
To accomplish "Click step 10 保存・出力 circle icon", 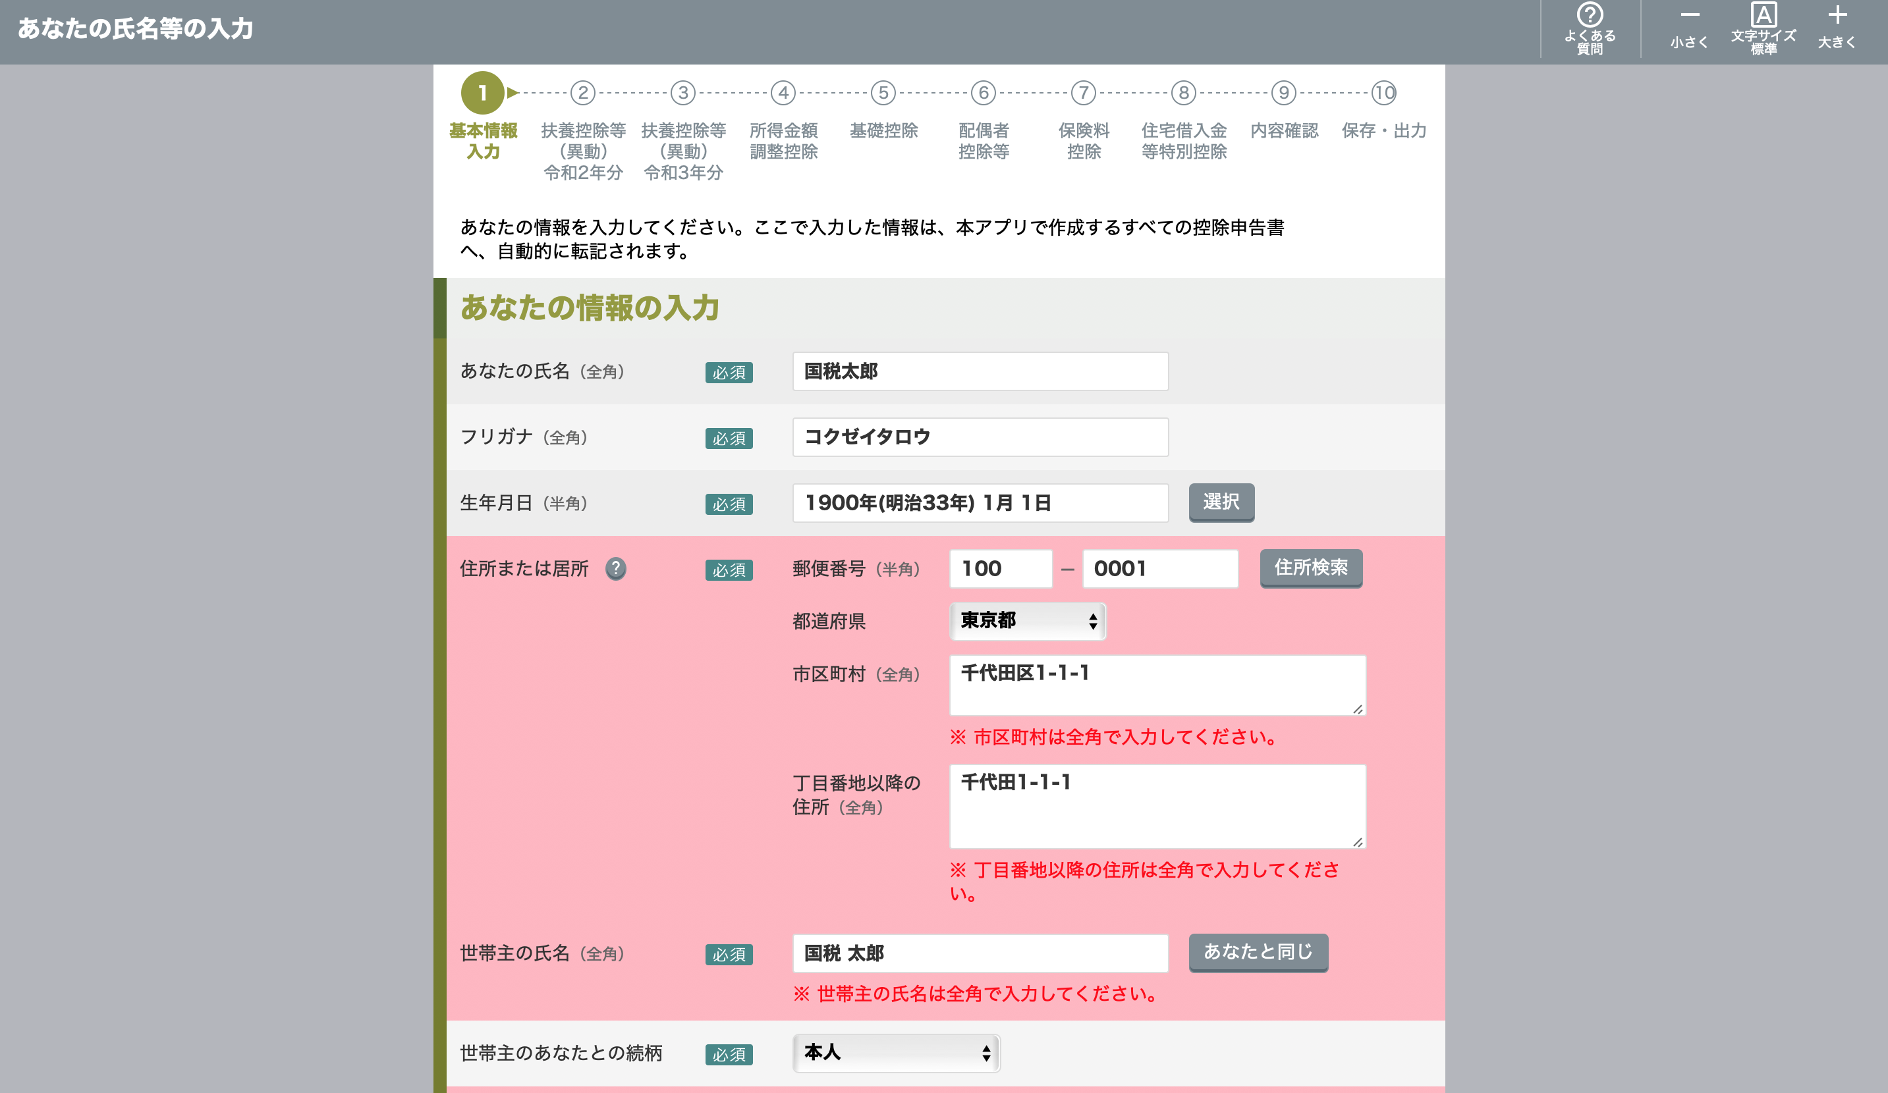I will pyautogui.click(x=1383, y=93).
